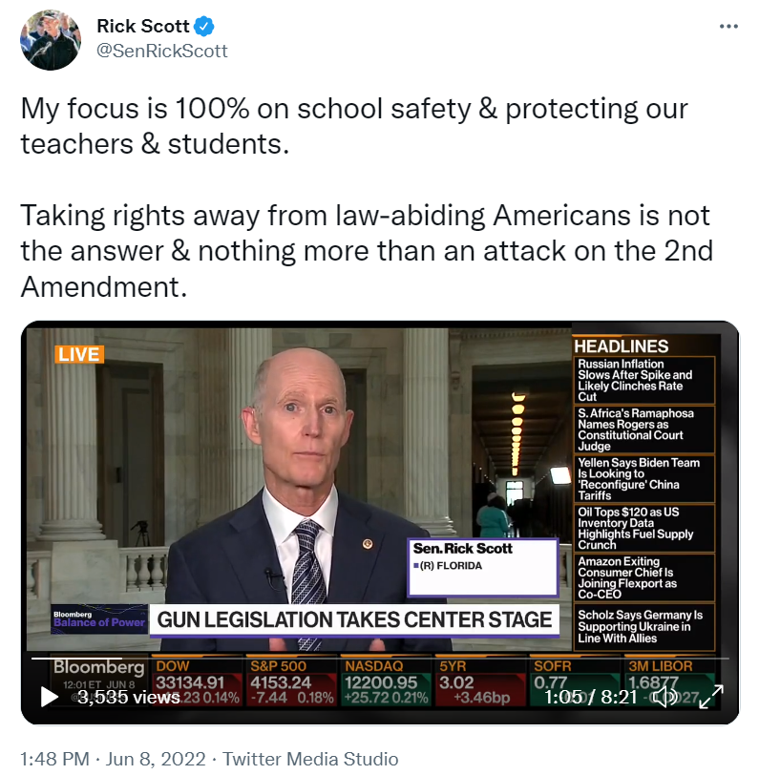Open Rick Scott's profile avatar
Viewport: 759px width, 775px height.
click(51, 39)
